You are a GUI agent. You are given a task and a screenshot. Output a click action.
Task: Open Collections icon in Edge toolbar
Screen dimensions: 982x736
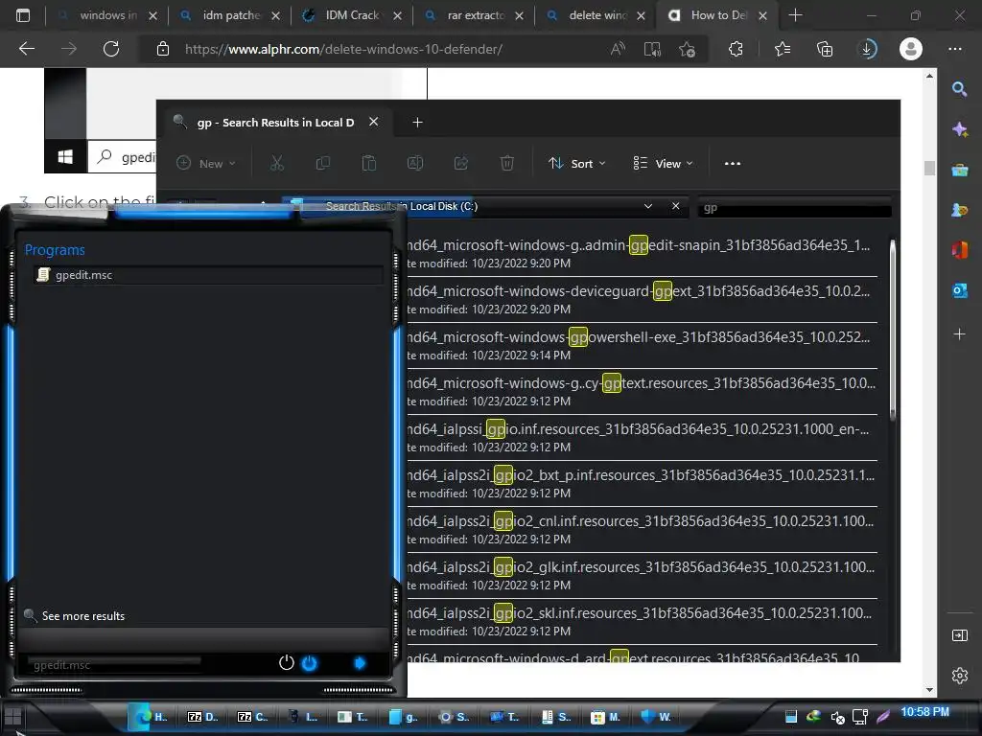point(825,49)
